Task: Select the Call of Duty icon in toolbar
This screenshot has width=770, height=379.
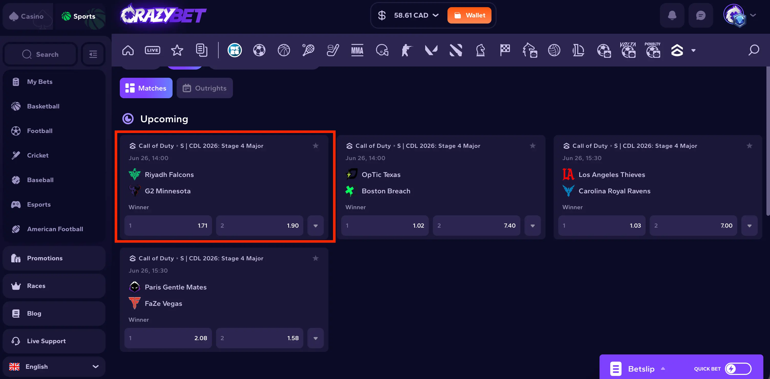Action: click(677, 50)
